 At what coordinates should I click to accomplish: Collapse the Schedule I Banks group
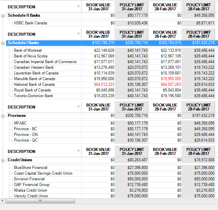click(3, 43)
